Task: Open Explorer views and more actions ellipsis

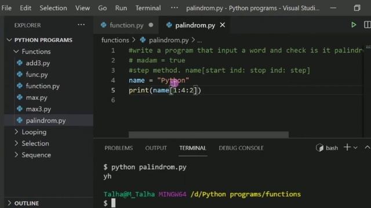Action: [81, 25]
